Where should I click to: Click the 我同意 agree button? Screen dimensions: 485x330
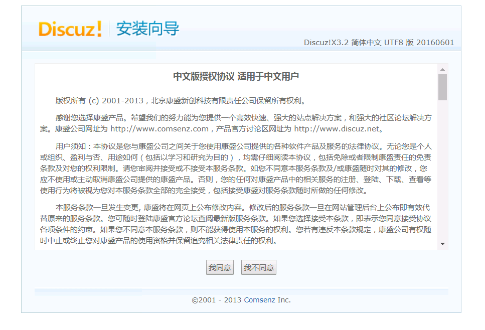pyautogui.click(x=220, y=267)
